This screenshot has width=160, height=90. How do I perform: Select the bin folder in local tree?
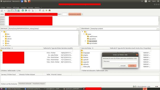click(x=8, y=34)
